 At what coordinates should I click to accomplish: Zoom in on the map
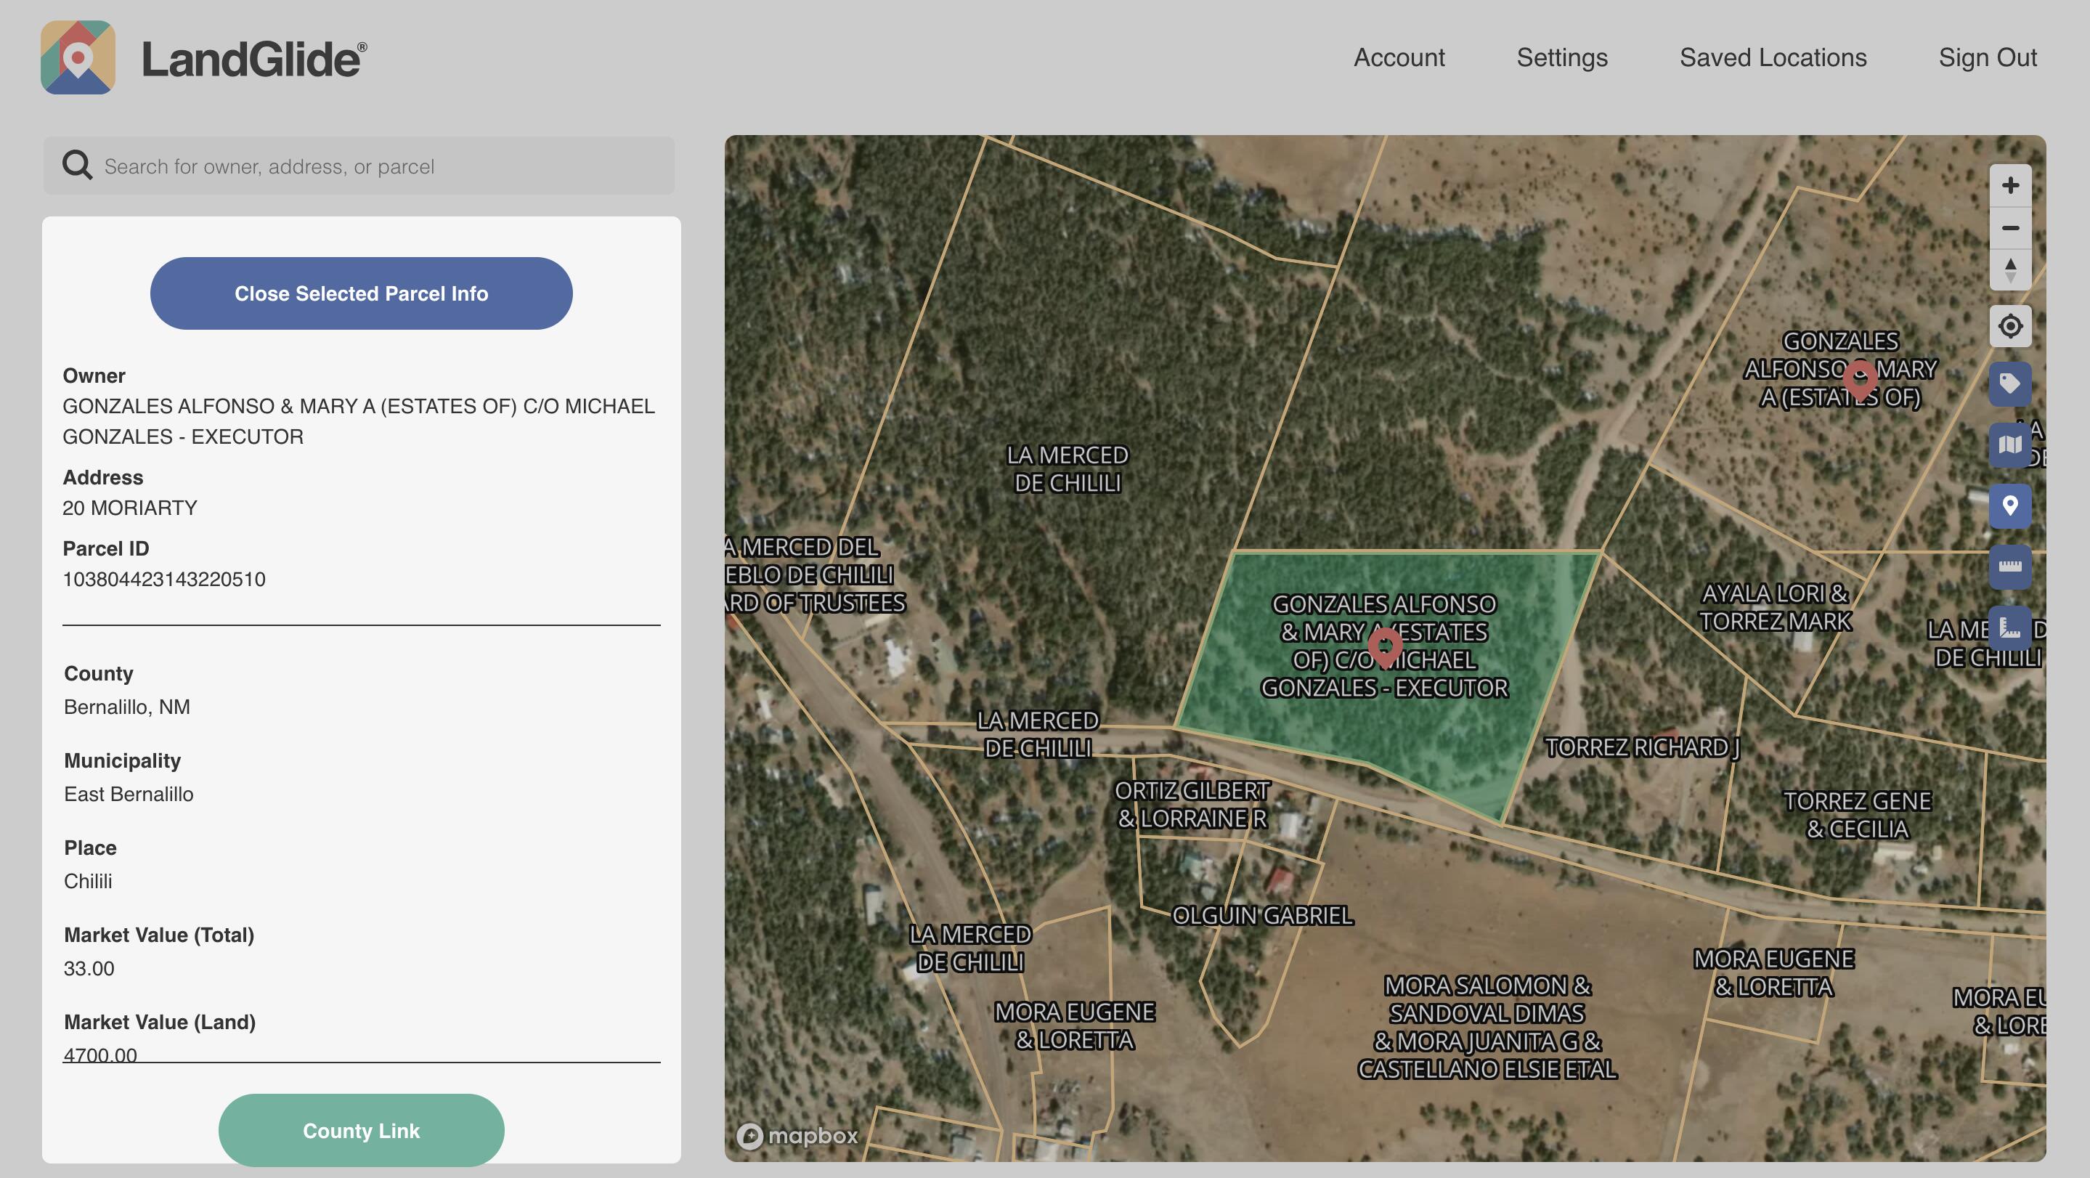[2012, 185]
